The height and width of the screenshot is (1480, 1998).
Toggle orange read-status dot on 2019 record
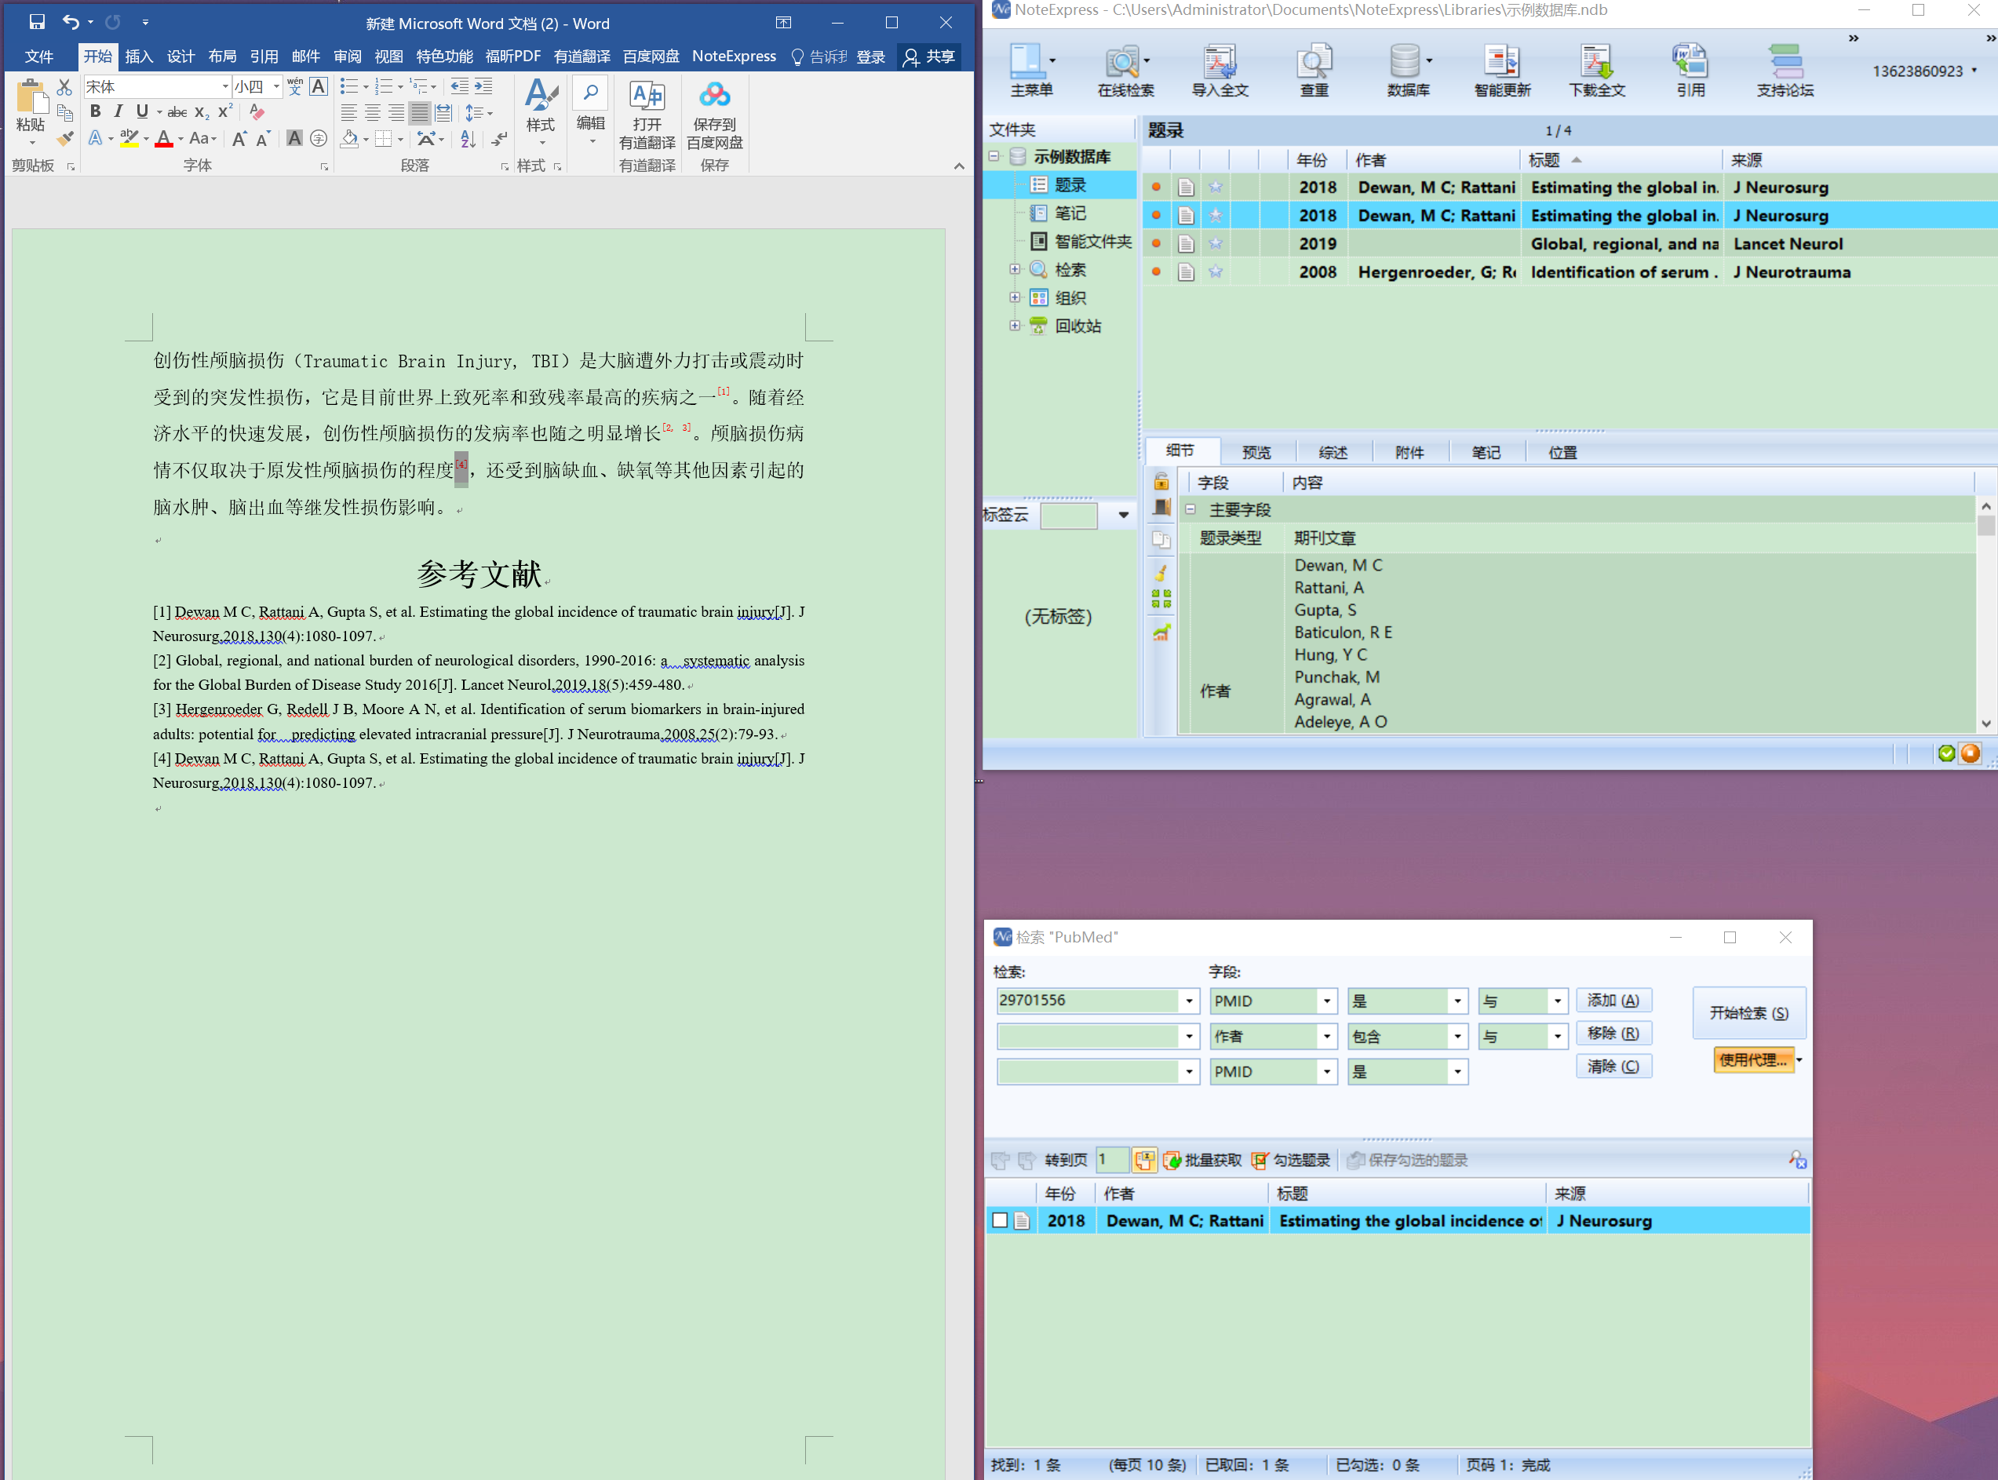(x=1156, y=244)
